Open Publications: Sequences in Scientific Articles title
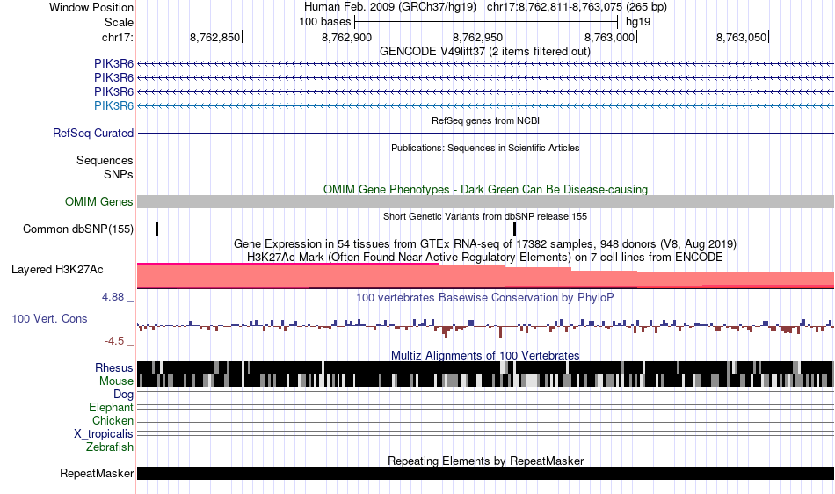This screenshot has height=494, width=835. (x=485, y=148)
